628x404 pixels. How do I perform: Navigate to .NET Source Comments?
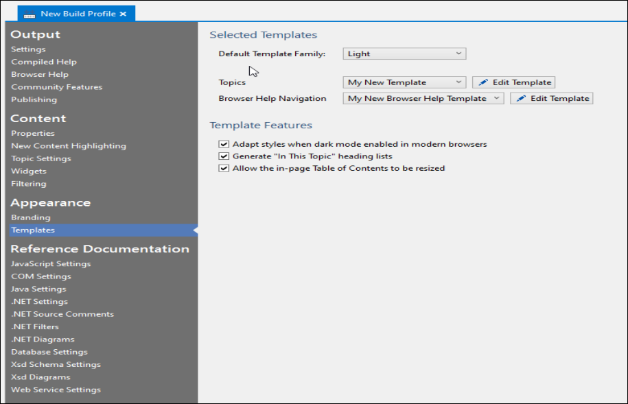click(62, 314)
